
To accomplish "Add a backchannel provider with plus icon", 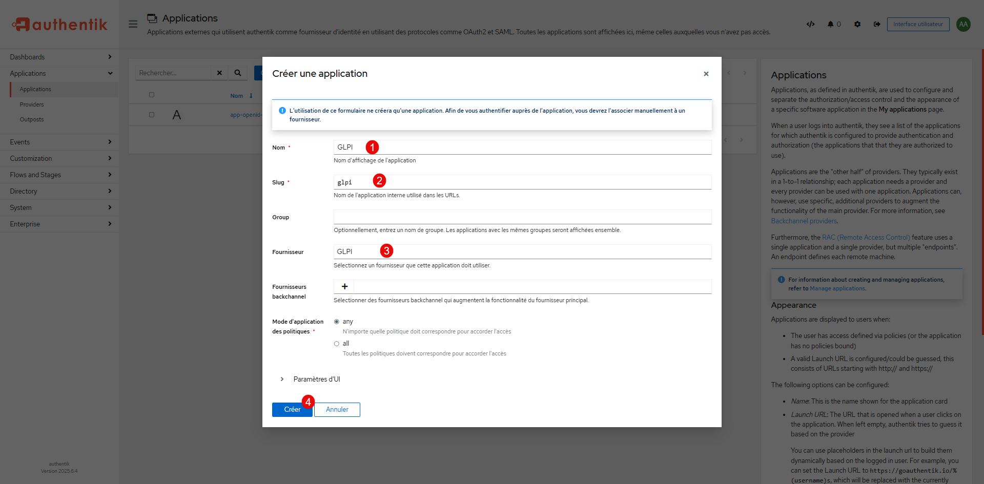I will pyautogui.click(x=344, y=287).
